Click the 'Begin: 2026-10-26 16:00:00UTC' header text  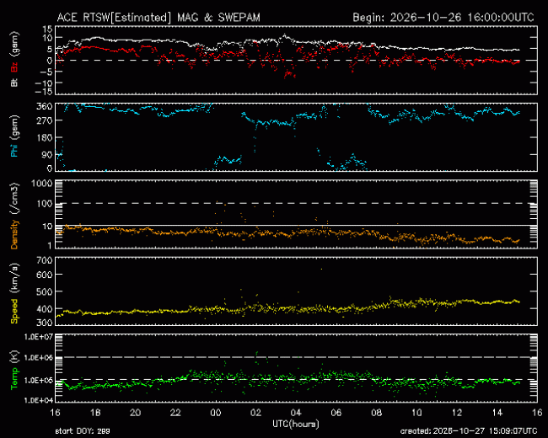pos(443,18)
